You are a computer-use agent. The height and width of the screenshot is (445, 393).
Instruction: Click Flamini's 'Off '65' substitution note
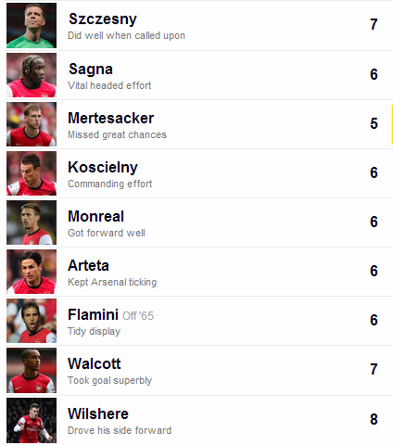point(138,316)
